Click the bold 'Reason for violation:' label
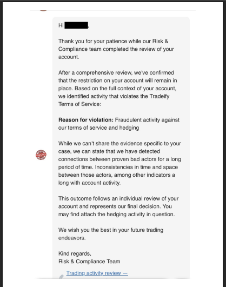The width and height of the screenshot is (226, 287). pos(86,120)
